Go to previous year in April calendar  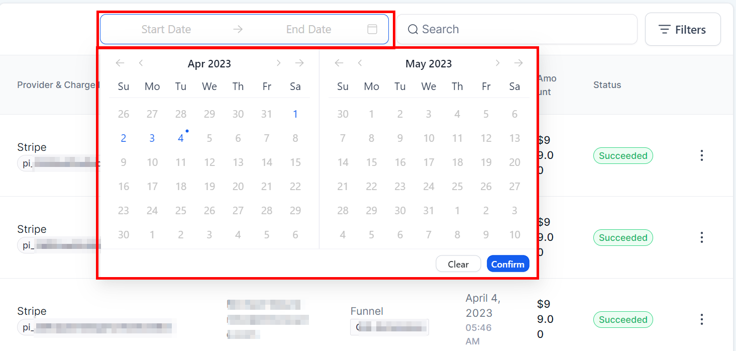coord(120,63)
